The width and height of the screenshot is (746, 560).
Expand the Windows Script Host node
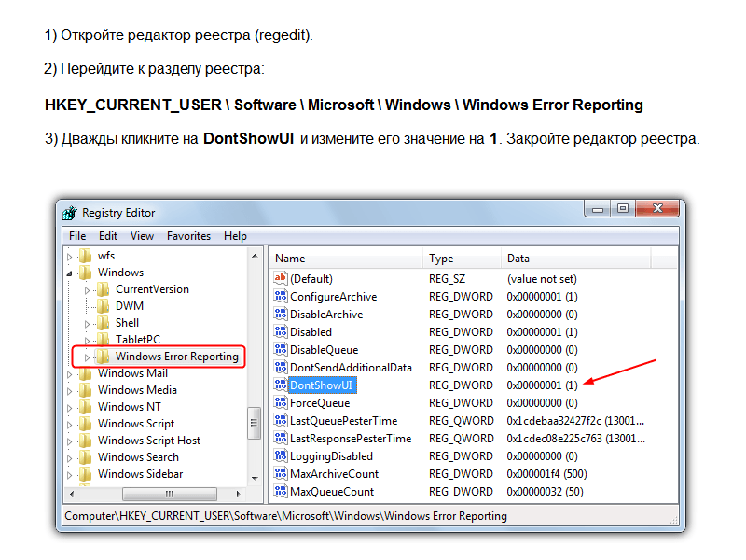pyautogui.click(x=69, y=441)
